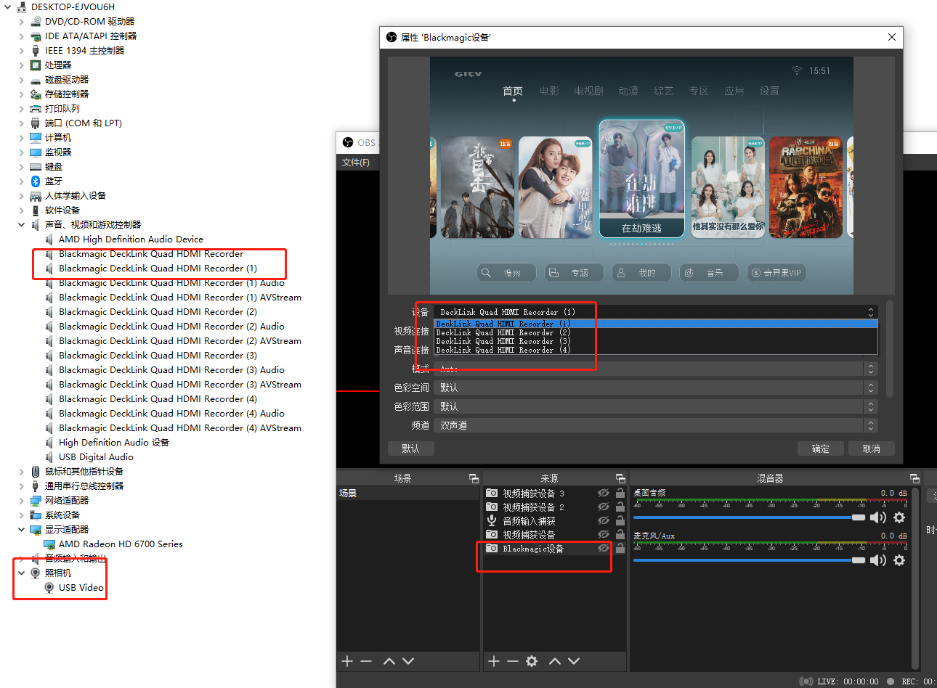Click the mixer panel vertical scrollbar

[915, 577]
